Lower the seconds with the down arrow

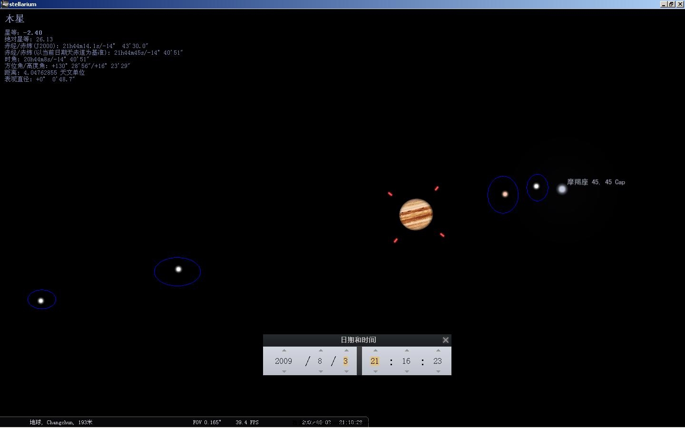[x=438, y=371]
